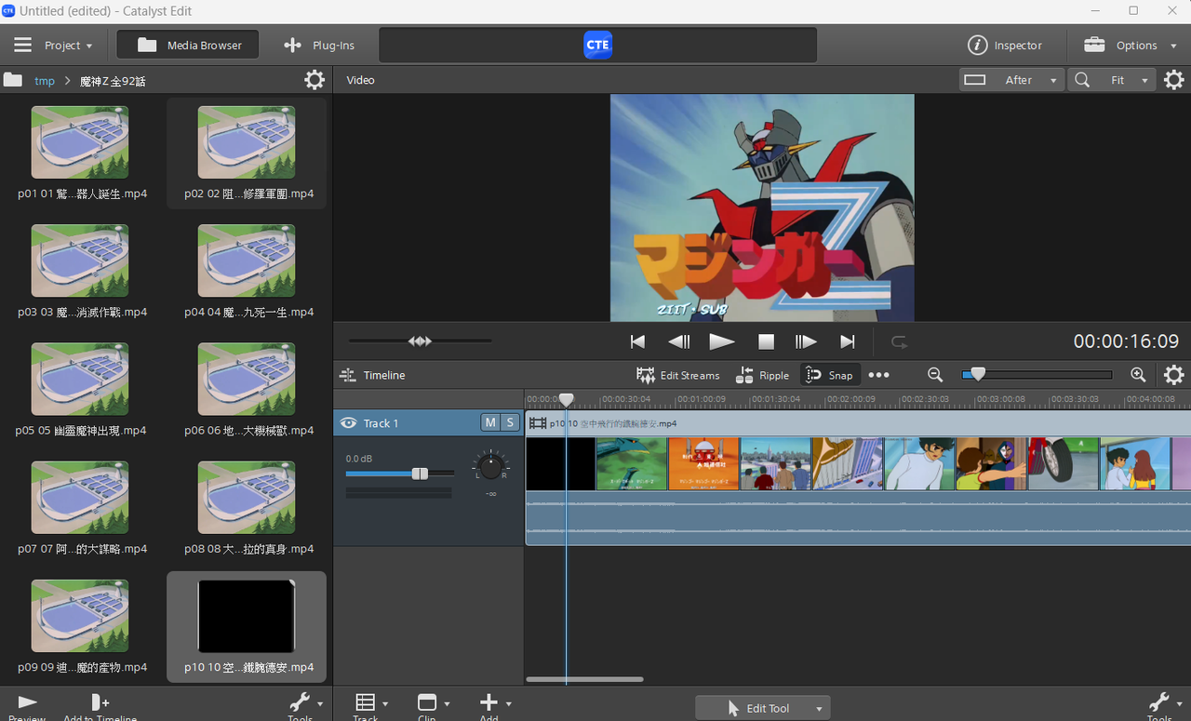Open the Fit zoom level dropdown

(x=1112, y=80)
